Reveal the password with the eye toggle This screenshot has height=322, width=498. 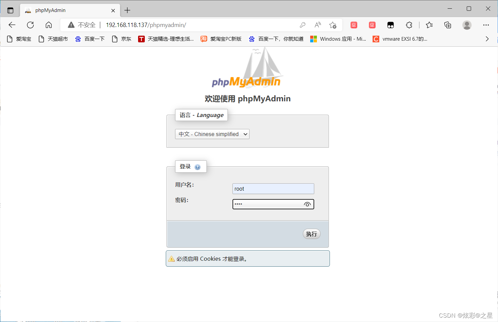307,204
